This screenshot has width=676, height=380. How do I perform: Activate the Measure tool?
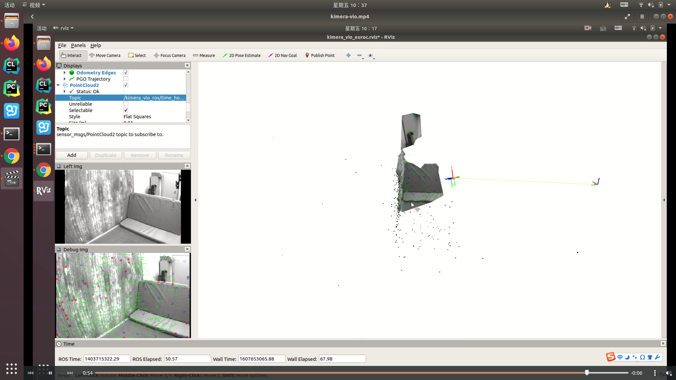click(x=204, y=55)
